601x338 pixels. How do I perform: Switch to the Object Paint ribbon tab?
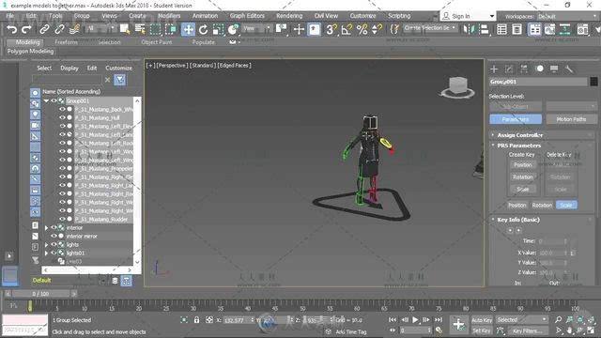157,42
